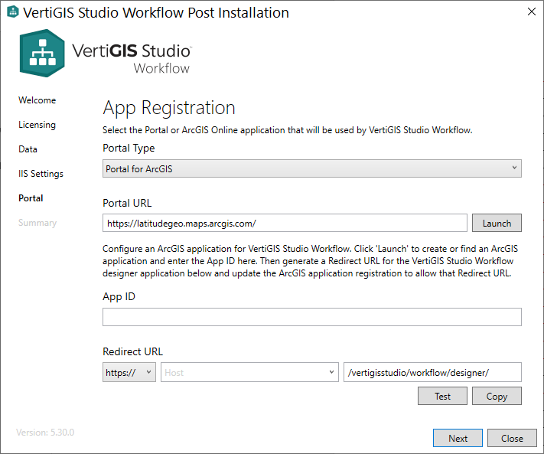Click the Portal URL label

[127, 203]
